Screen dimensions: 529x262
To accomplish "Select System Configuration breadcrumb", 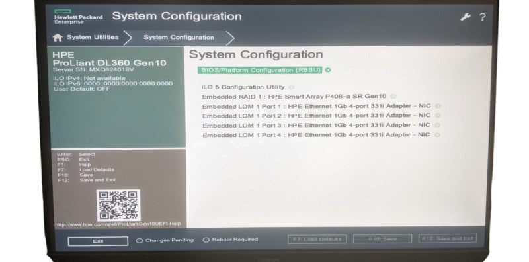I will click(179, 38).
